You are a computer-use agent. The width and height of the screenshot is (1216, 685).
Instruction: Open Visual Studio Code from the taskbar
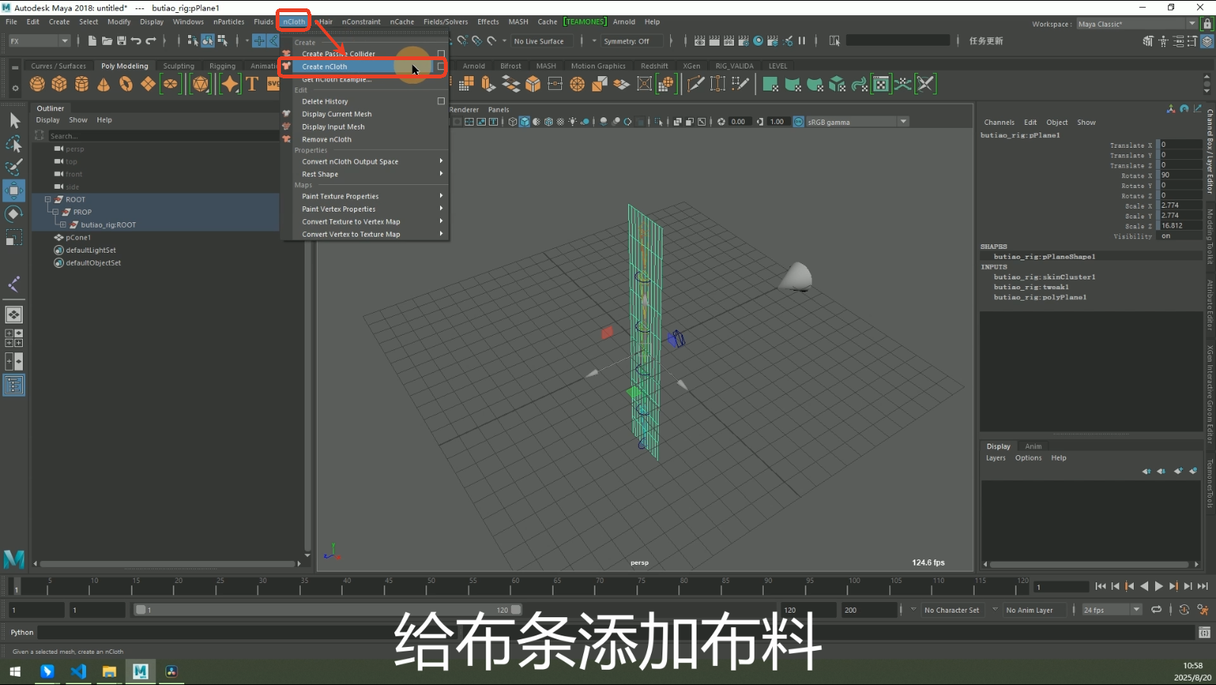pos(78,671)
